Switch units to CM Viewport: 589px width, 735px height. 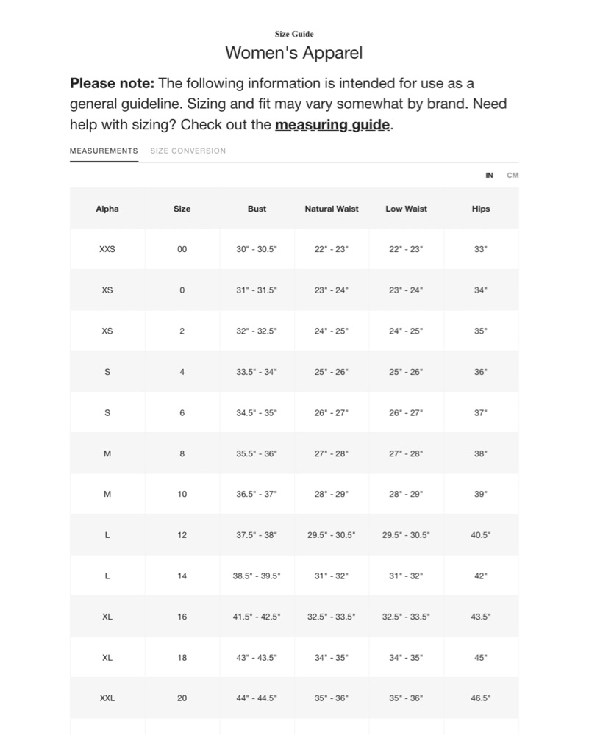point(513,176)
